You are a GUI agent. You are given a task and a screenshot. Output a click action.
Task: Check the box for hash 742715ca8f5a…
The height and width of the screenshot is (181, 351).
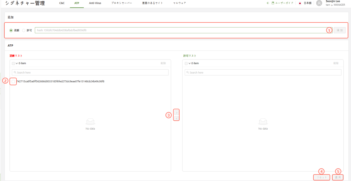tap(13, 81)
